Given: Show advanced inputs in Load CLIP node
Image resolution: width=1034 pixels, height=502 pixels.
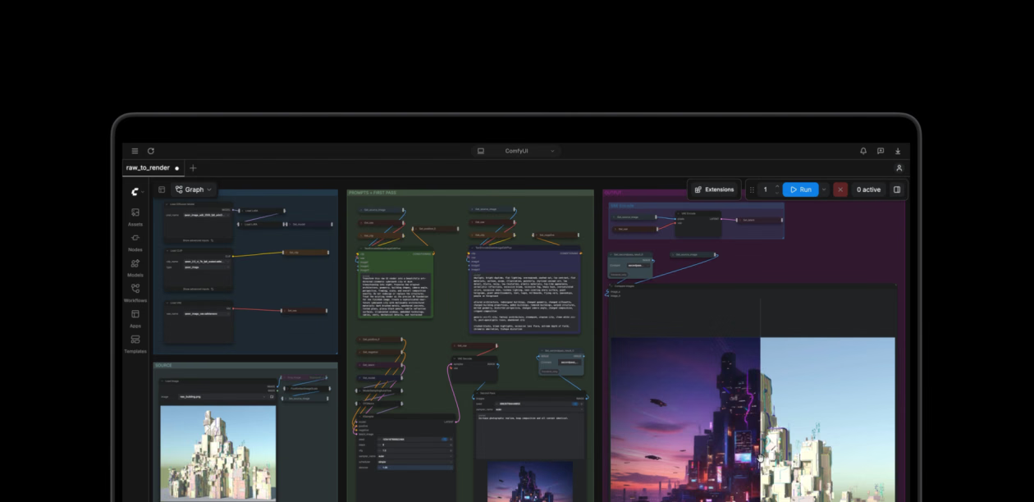Looking at the screenshot, I should (x=199, y=290).
